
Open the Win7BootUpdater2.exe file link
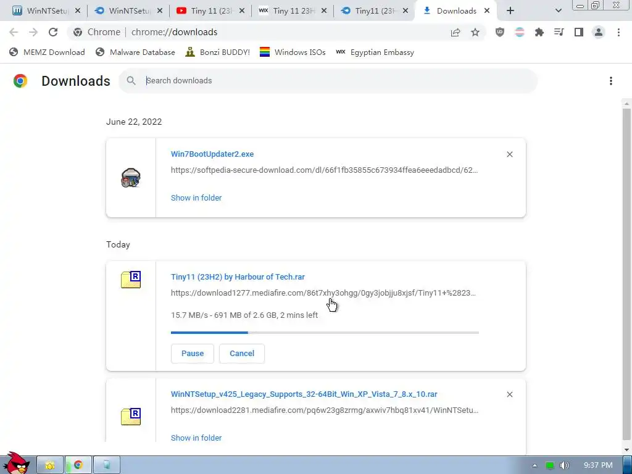coord(212,154)
